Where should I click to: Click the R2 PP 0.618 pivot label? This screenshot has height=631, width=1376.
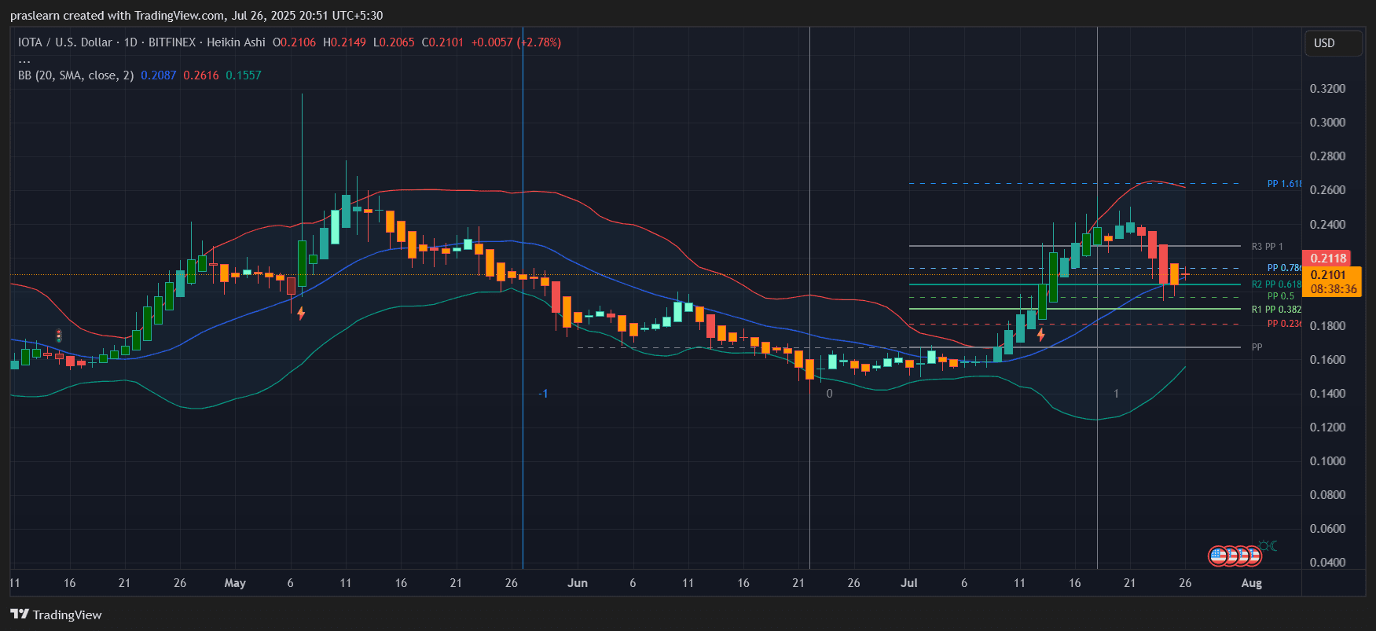pos(1276,284)
